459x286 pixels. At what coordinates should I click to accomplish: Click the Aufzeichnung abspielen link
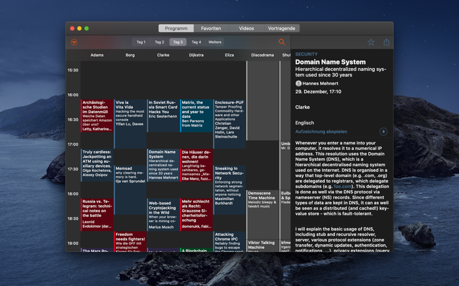(321, 132)
